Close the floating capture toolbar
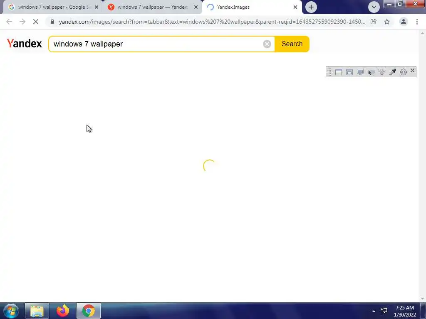Screen dimensions: 426x319 coord(412,71)
